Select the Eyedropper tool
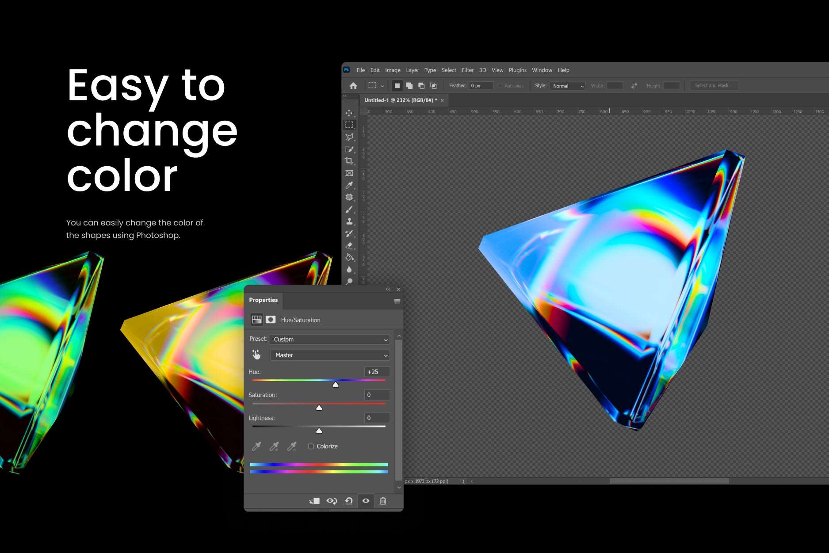This screenshot has height=553, width=829. (x=349, y=185)
